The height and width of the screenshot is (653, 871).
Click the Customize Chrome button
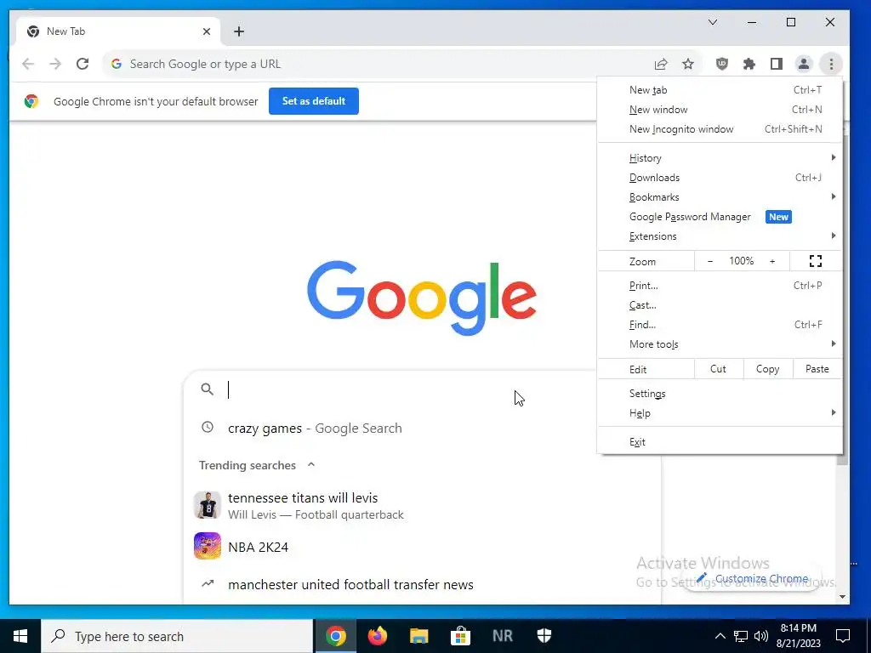pyautogui.click(x=753, y=578)
